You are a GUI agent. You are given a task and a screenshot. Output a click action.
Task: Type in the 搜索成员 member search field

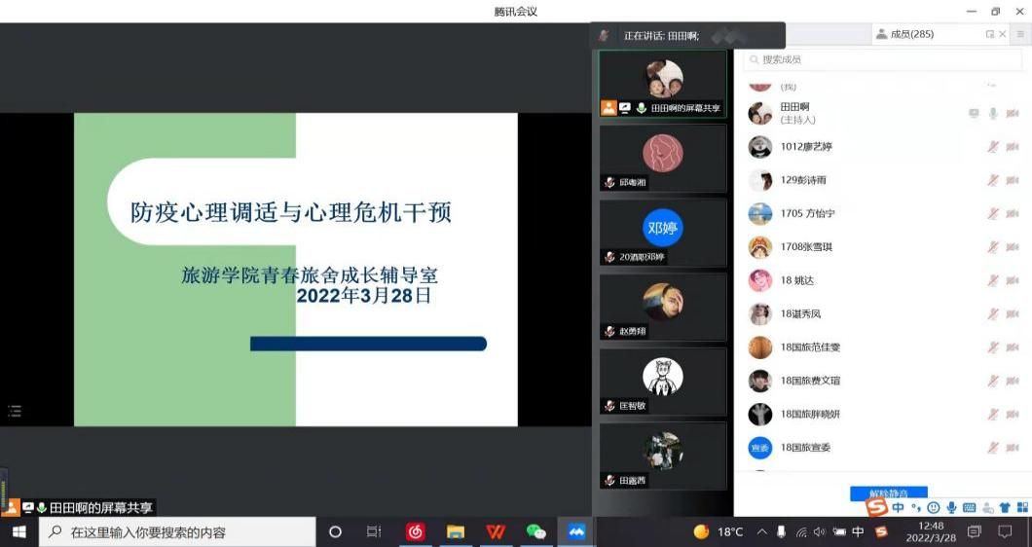876,60
